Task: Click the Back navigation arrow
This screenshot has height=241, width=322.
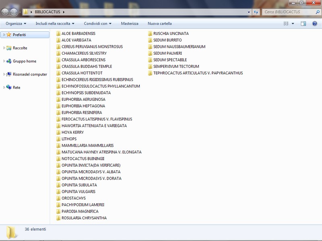Action: click(5, 12)
